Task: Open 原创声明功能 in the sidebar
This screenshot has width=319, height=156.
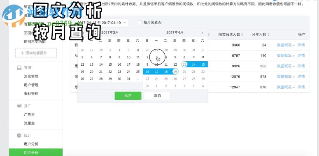Action: [35, 42]
